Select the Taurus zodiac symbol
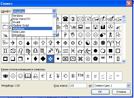This screenshot has width=134, height=98. (118, 43)
